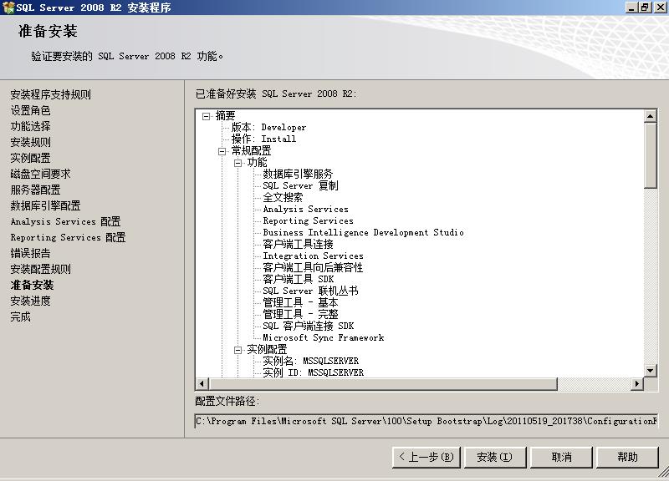Select the 错误报告 step

point(30,253)
